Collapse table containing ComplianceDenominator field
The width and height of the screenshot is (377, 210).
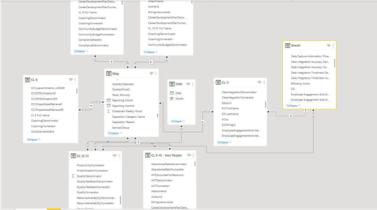click(x=81, y=51)
